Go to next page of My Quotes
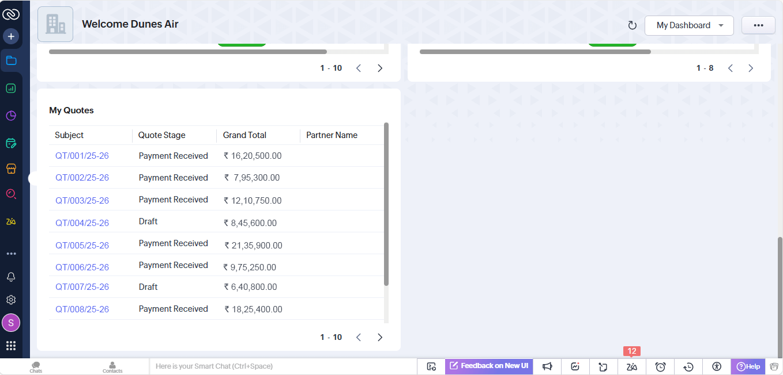The width and height of the screenshot is (783, 375). [x=380, y=338]
